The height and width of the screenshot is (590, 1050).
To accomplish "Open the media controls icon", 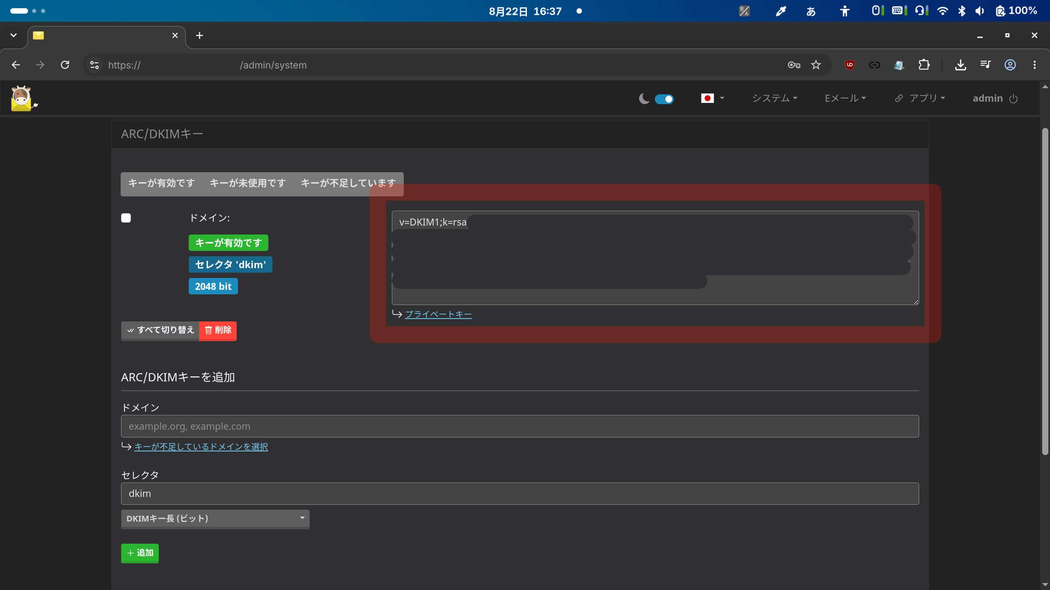I will pyautogui.click(x=985, y=65).
